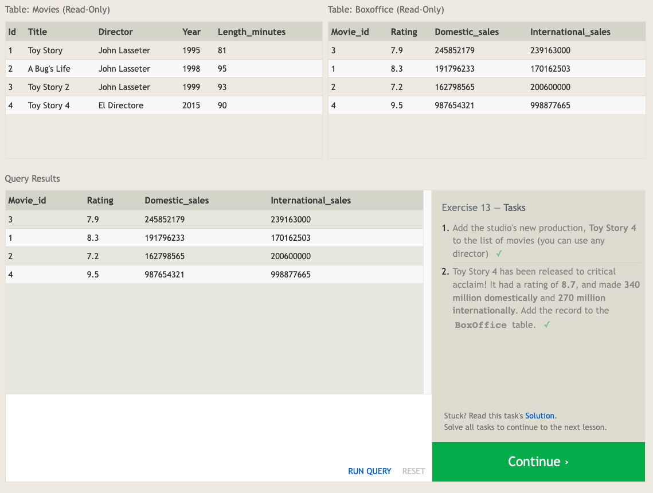This screenshot has width=653, height=493.
Task: Click Rating header in Boxoffice table
Action: 404,32
